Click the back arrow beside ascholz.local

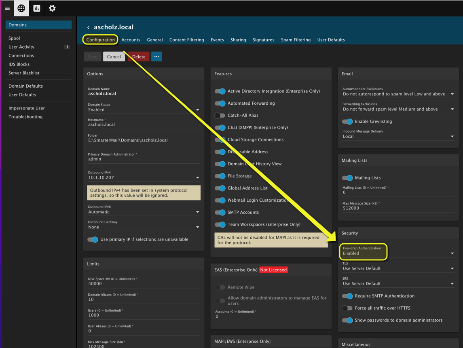point(88,27)
